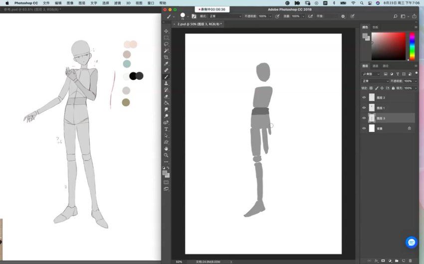Image resolution: width=424 pixels, height=264 pixels.
Task: Switch to the Paths panel tab
Action: click(385, 66)
